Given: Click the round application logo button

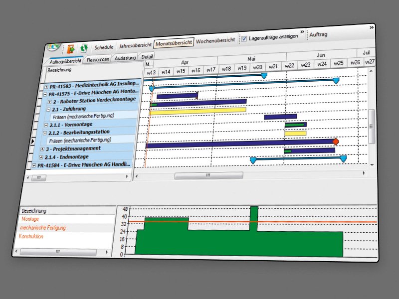Looking at the screenshot, I should (53, 47).
